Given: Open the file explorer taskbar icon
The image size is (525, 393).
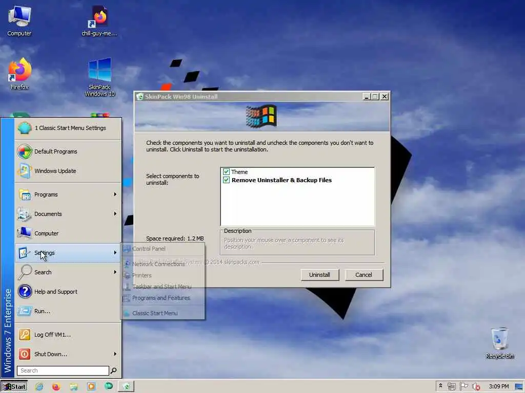Looking at the screenshot, I should 74,387.
